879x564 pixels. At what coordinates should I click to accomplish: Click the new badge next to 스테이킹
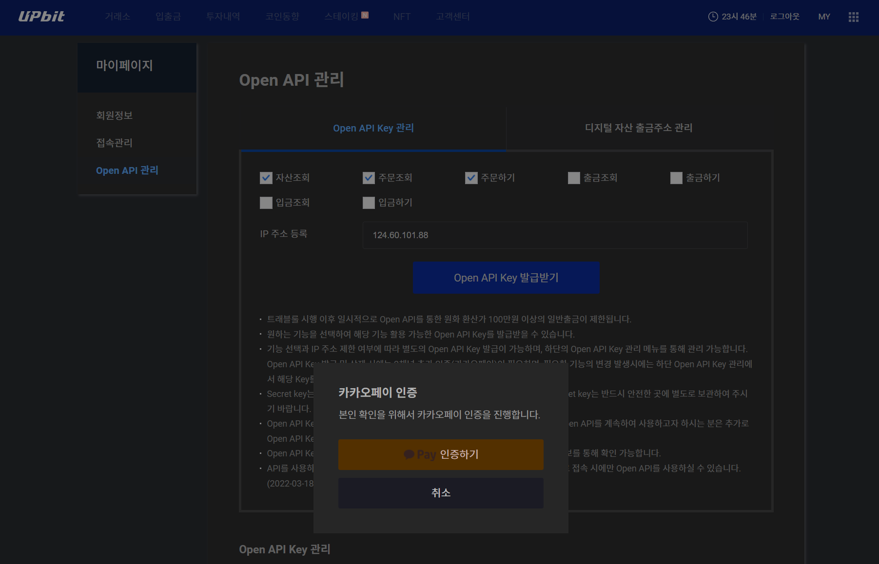365,15
